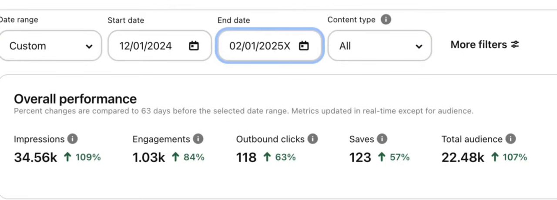The height and width of the screenshot is (200, 557).
Task: Click the Saves info icon
Action: click(x=382, y=139)
